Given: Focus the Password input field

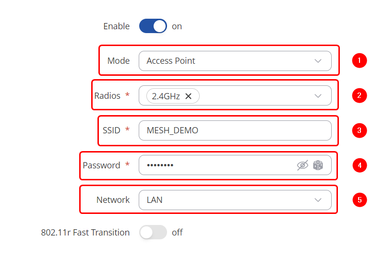Looking at the screenshot, I should (x=216, y=165).
